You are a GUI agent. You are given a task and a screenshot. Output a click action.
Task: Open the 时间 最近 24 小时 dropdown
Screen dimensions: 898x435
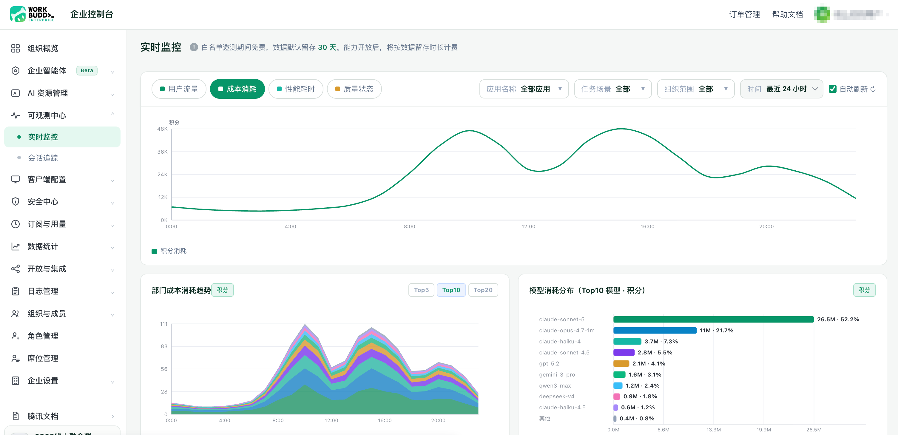click(781, 89)
